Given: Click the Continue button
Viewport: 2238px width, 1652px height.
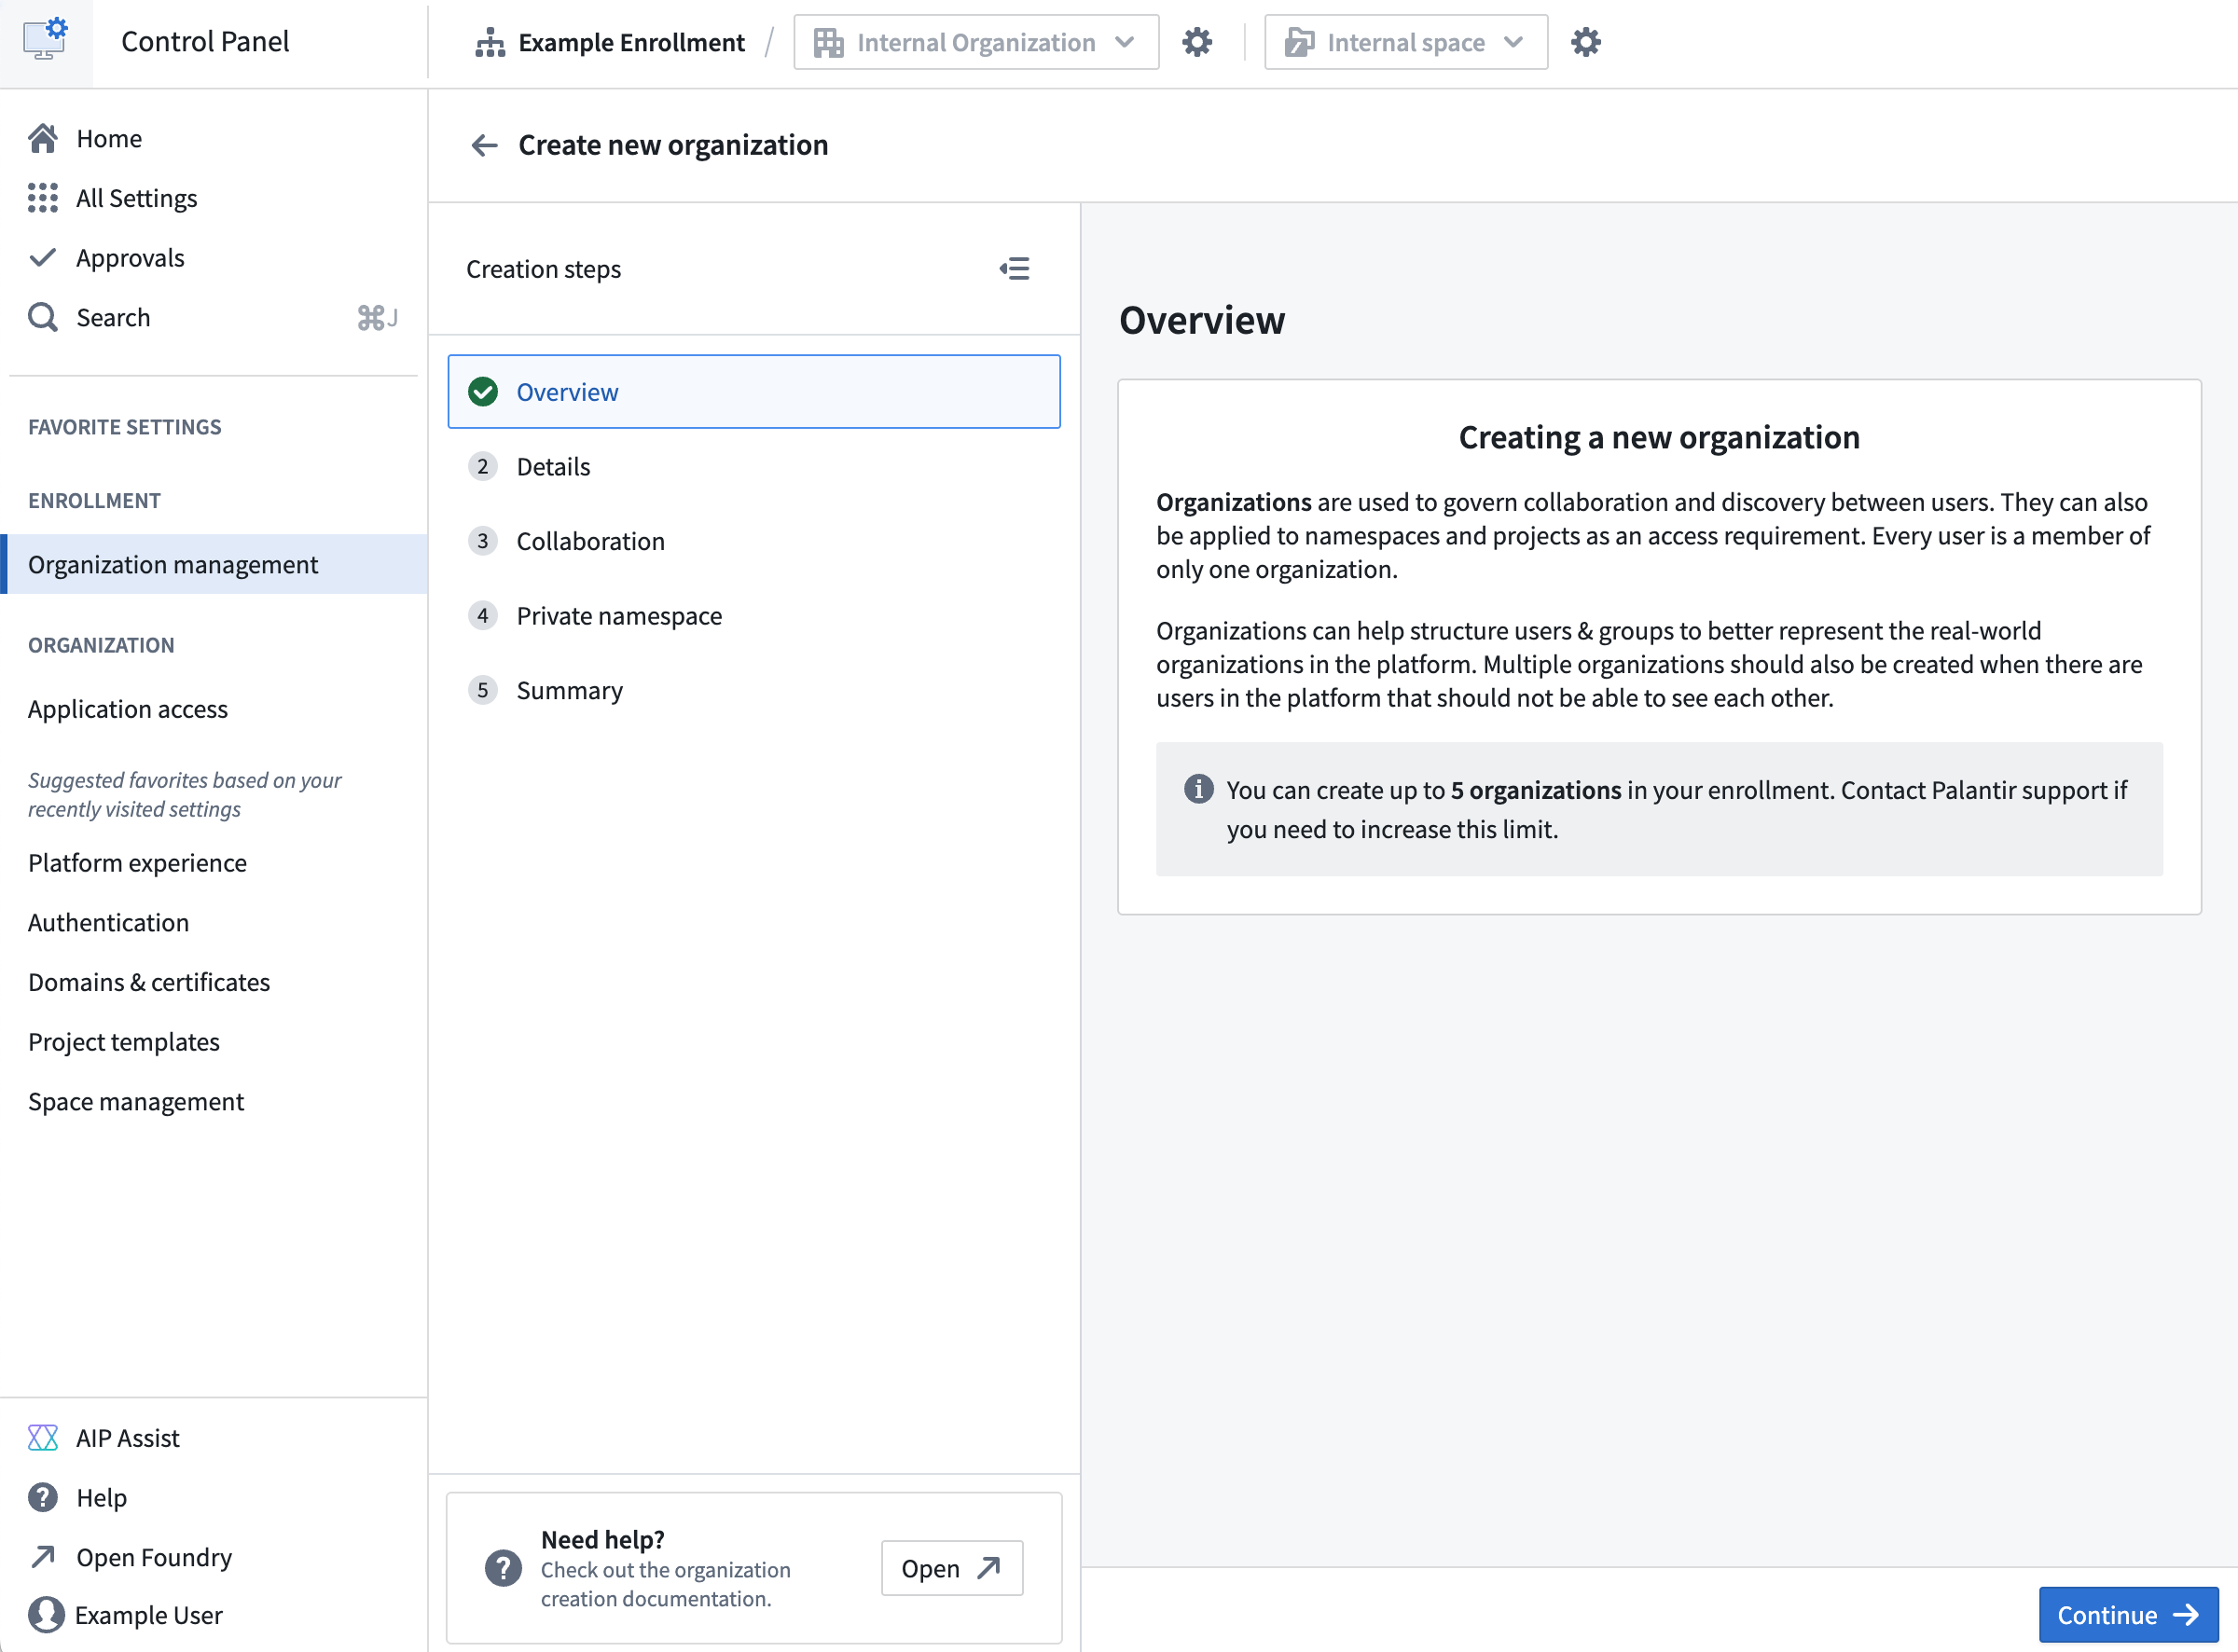Looking at the screenshot, I should pos(2128,1614).
